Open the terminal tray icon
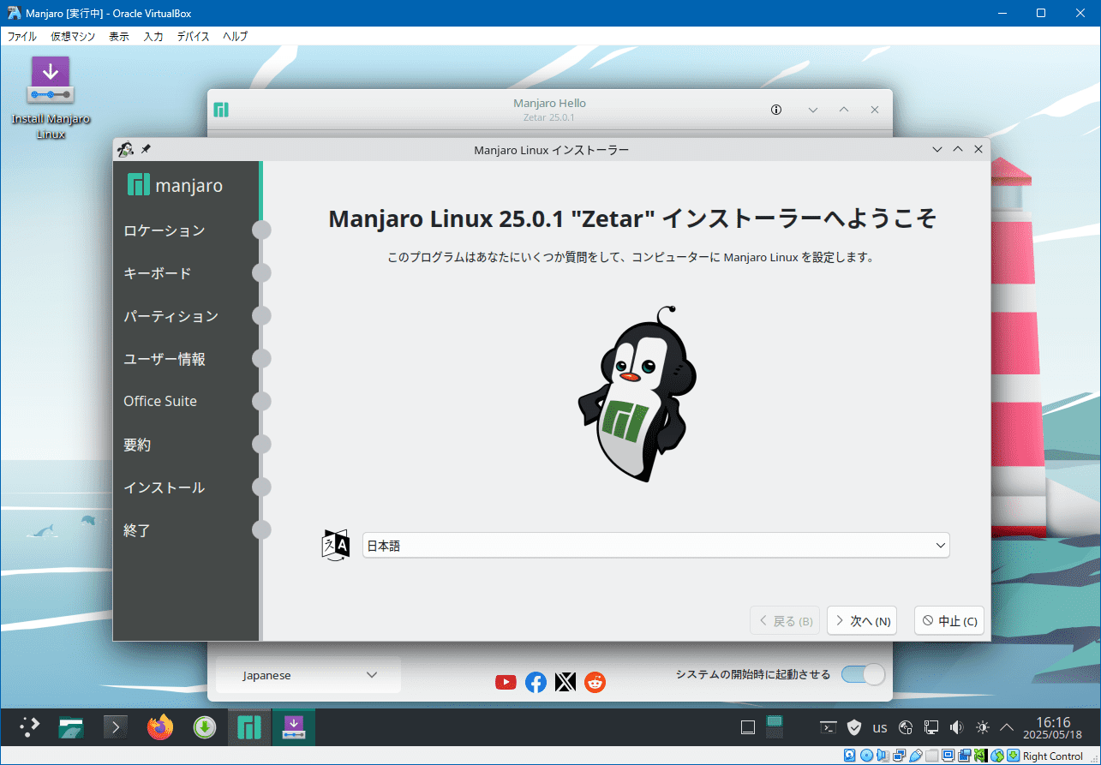This screenshot has height=765, width=1101. pyautogui.click(x=829, y=728)
